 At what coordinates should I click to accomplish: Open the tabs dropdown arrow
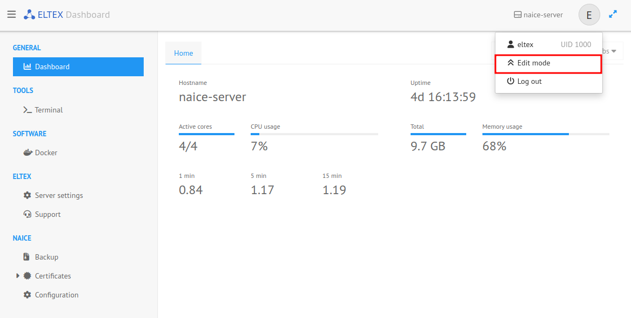point(614,51)
